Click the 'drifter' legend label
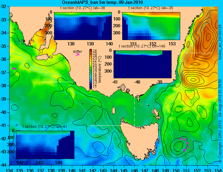 (78, 52)
